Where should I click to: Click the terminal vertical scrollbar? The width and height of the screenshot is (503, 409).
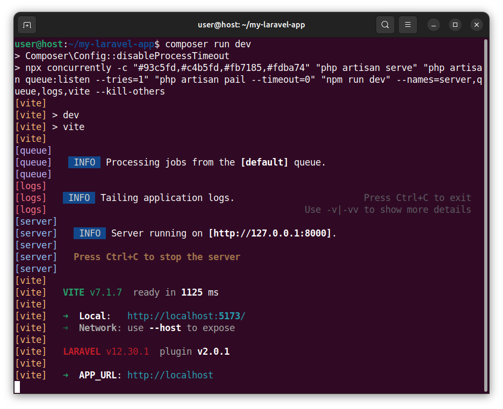click(486, 215)
